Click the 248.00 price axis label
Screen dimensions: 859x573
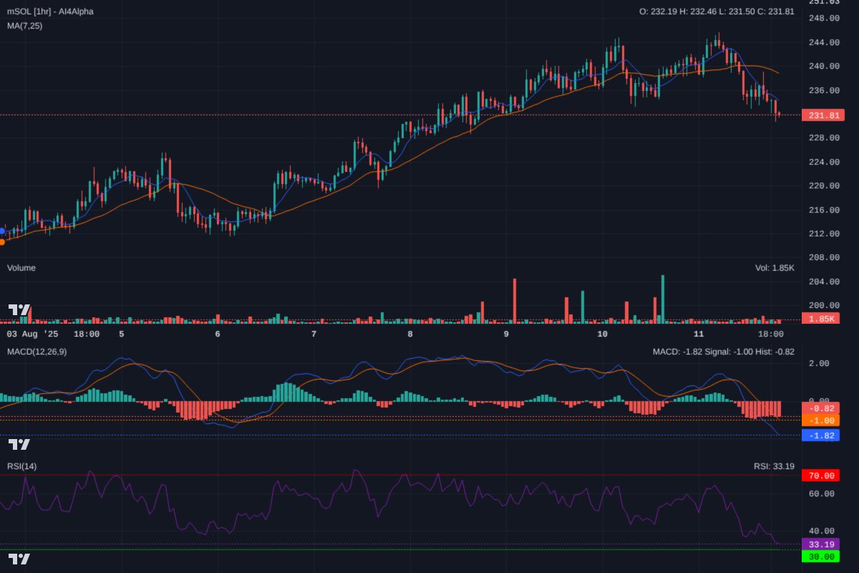(824, 18)
